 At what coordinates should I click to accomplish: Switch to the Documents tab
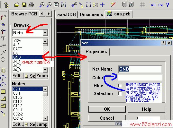(x=91, y=14)
